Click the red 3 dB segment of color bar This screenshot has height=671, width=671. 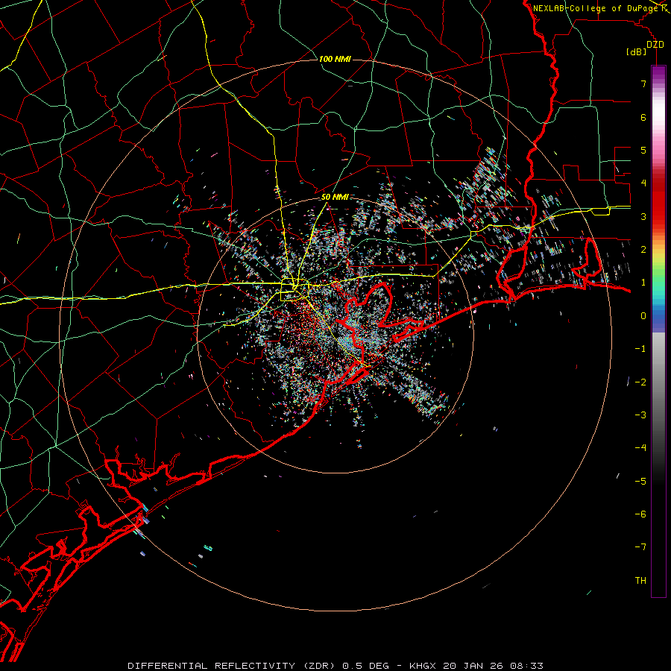[x=658, y=216]
